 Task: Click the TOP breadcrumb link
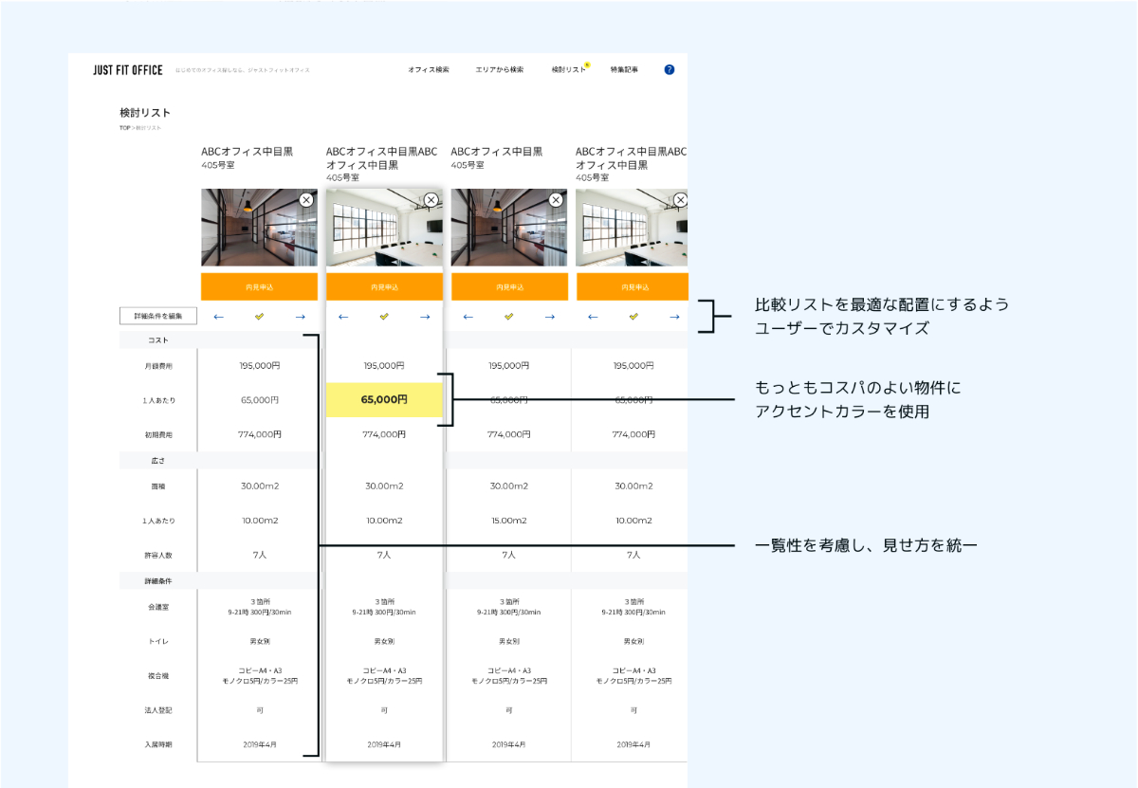[x=123, y=128]
